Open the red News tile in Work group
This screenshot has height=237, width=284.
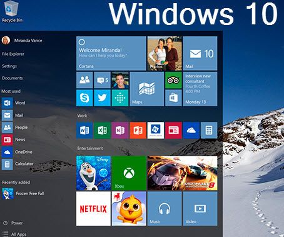tap(173, 131)
